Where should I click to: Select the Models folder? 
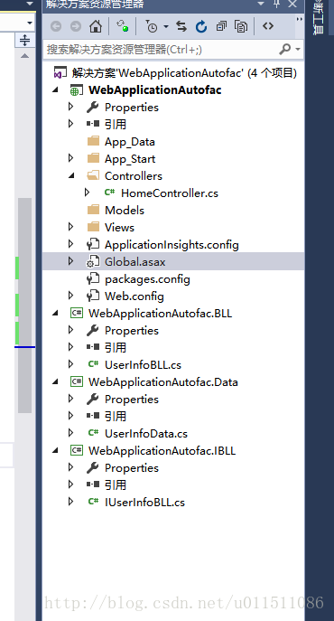pyautogui.click(x=125, y=211)
